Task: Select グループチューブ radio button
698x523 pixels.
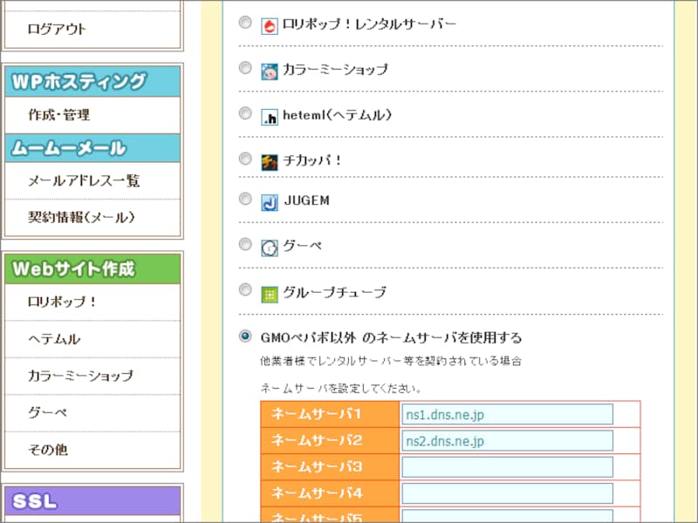Action: click(245, 289)
